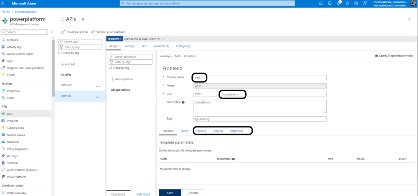The height and width of the screenshot is (196, 418).
Task: Check Group by tag for operations
Action: tap(110, 68)
